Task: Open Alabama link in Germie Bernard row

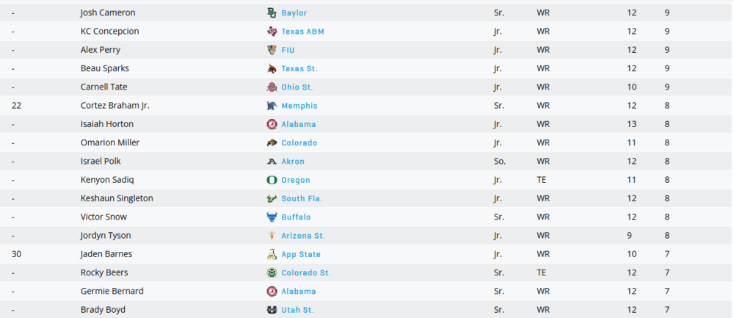Action: 299,292
